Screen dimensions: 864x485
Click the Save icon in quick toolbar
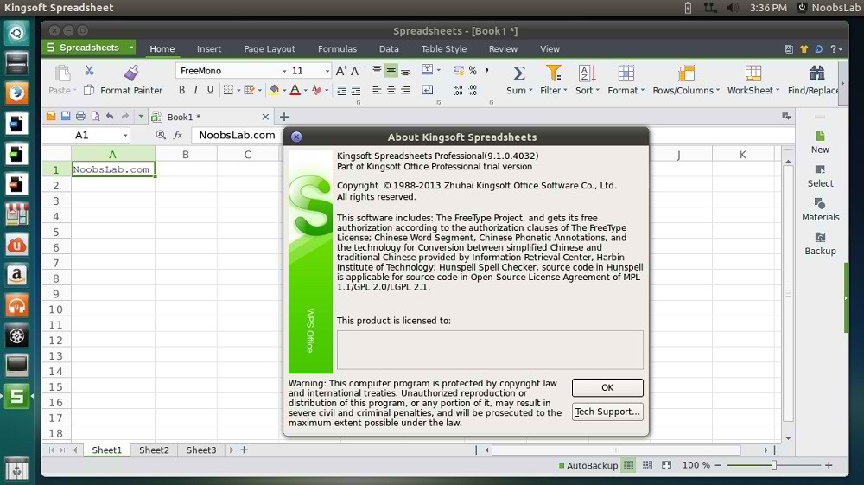coord(66,117)
